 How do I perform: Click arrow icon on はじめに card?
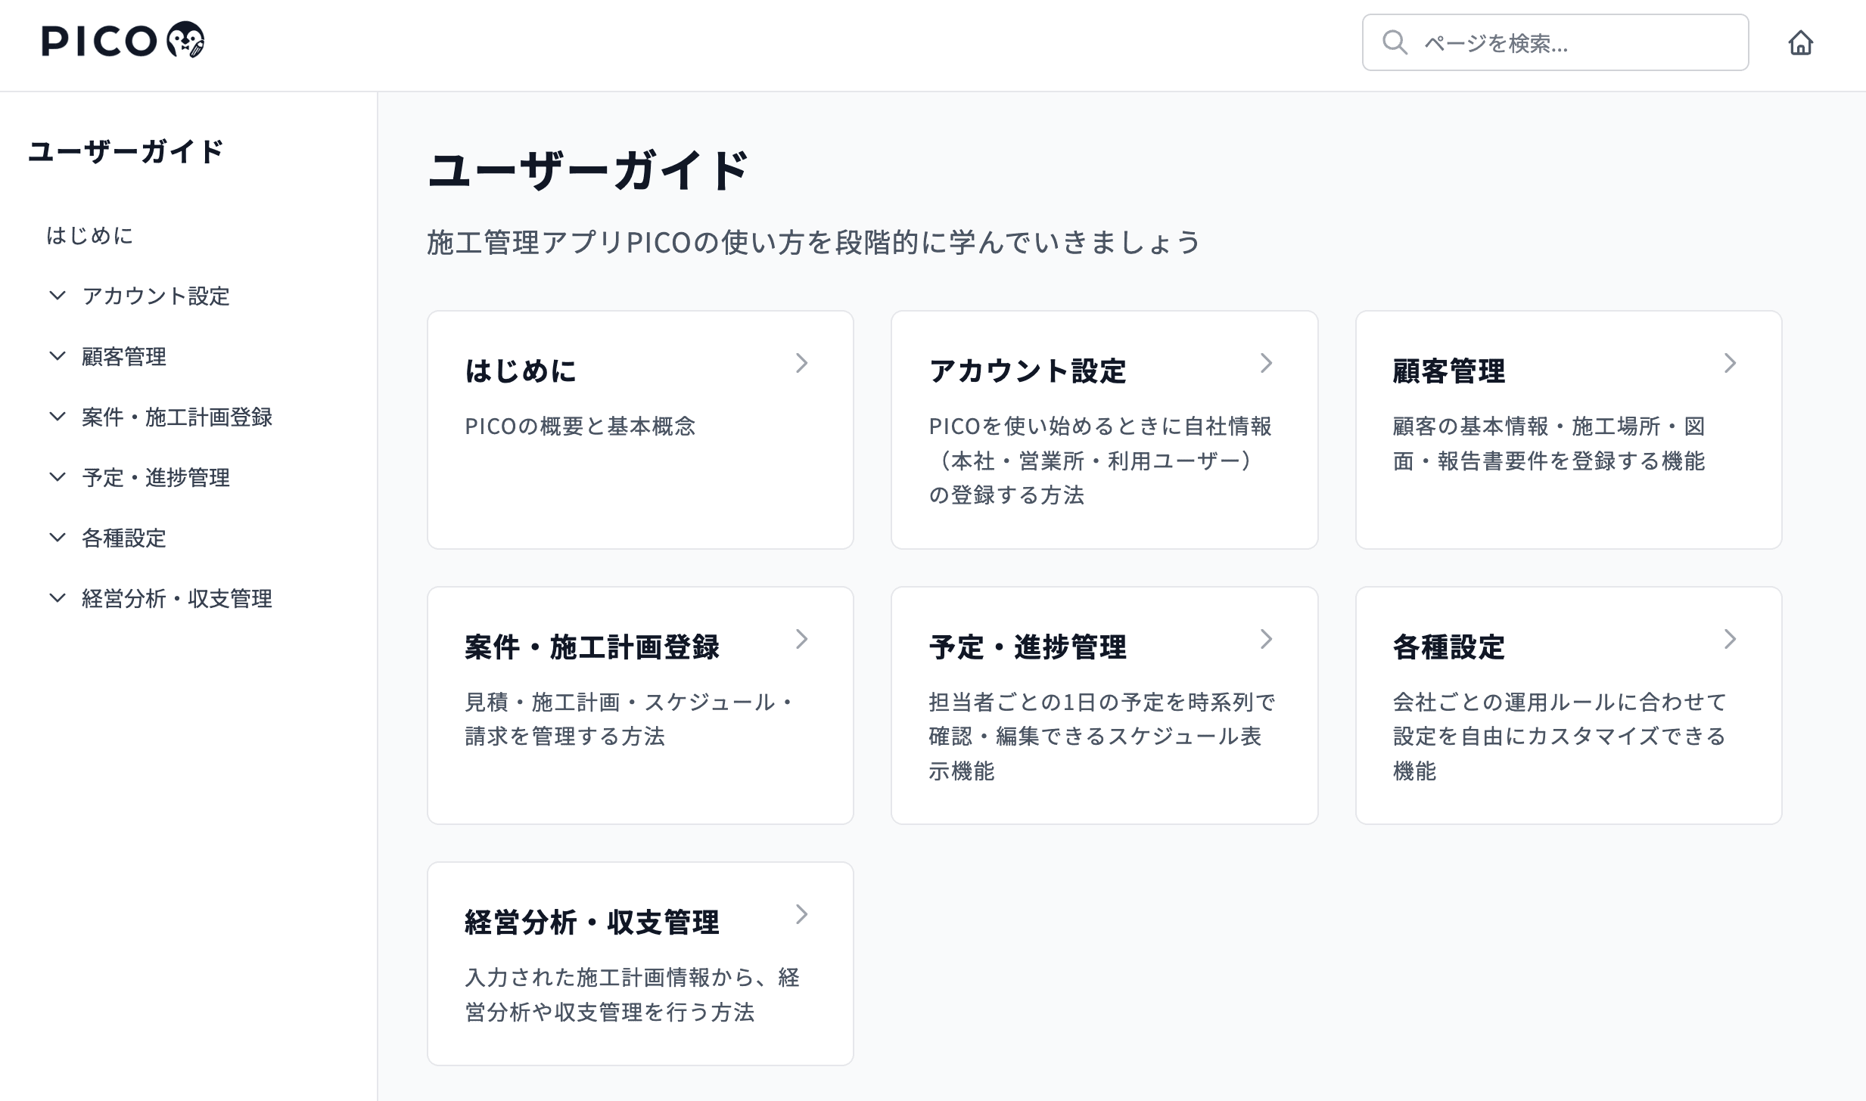coord(802,364)
